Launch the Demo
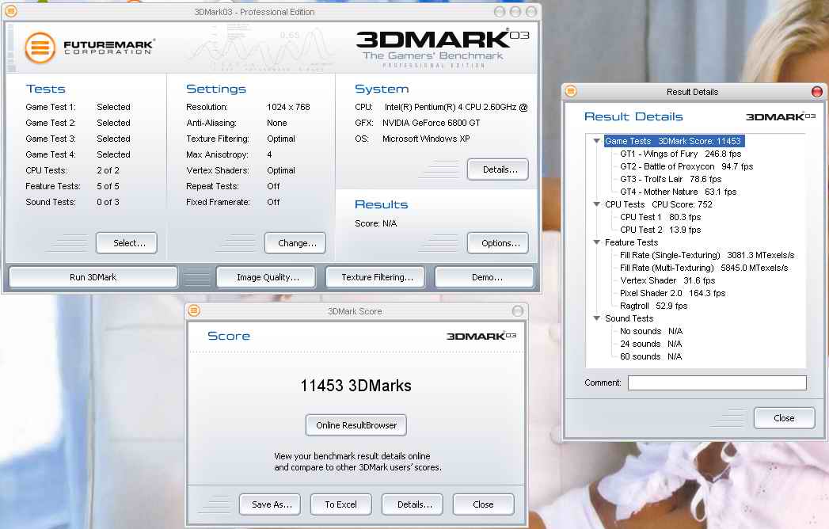Image resolution: width=829 pixels, height=529 pixels. [485, 277]
